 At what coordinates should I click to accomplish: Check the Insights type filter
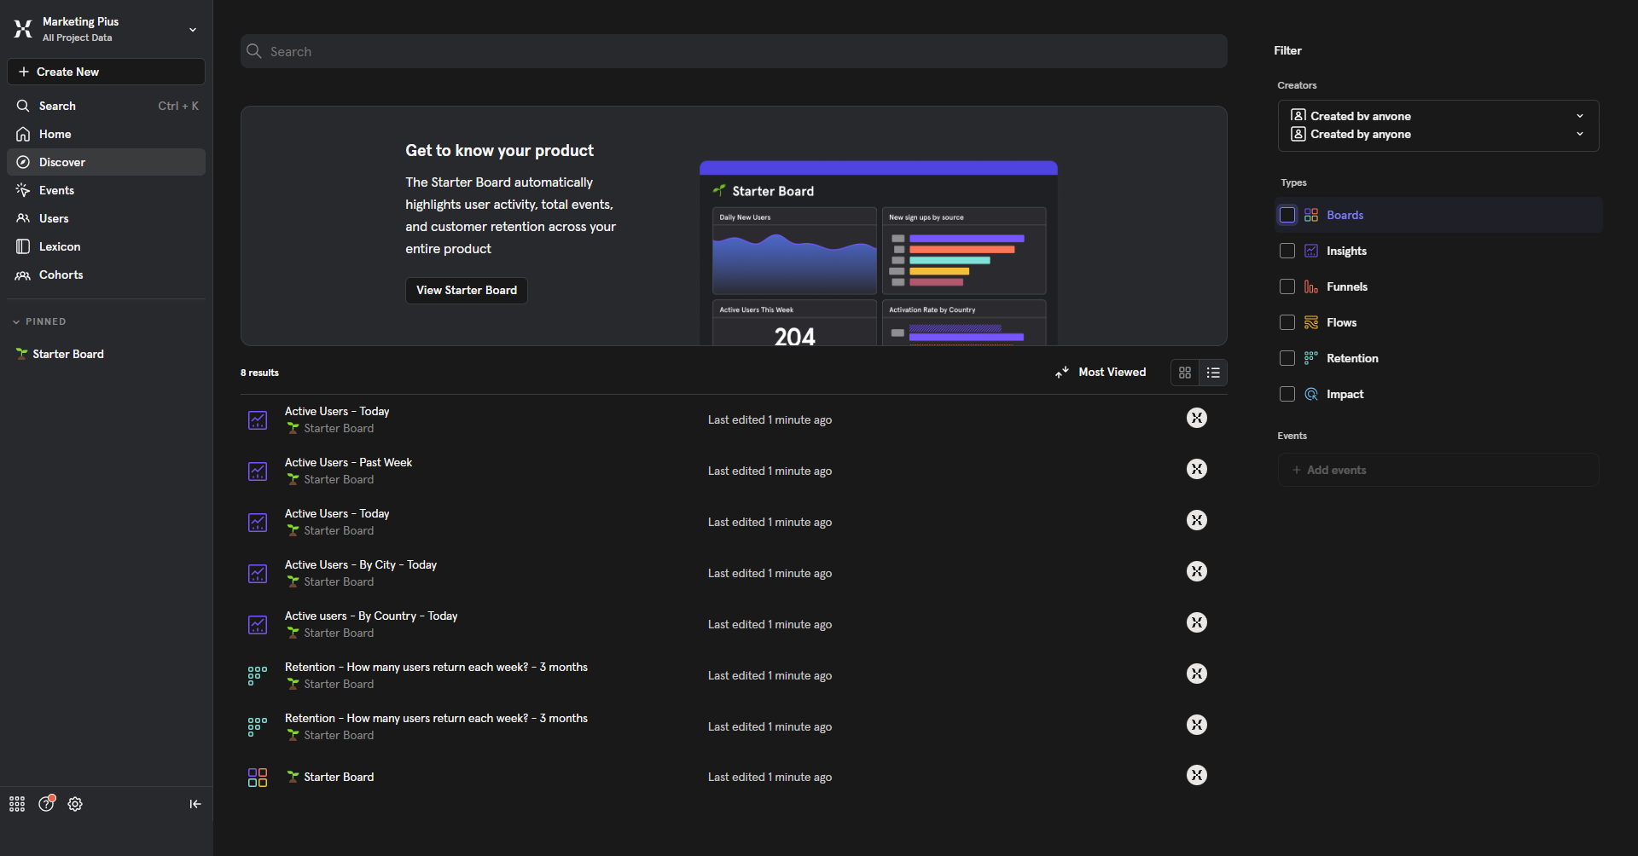[1287, 251]
